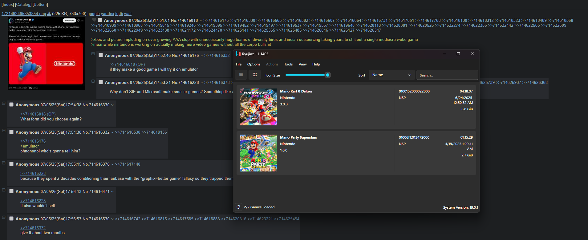Click the System Version: 19.0.1 status text
This screenshot has width=588, height=240.
(x=460, y=207)
